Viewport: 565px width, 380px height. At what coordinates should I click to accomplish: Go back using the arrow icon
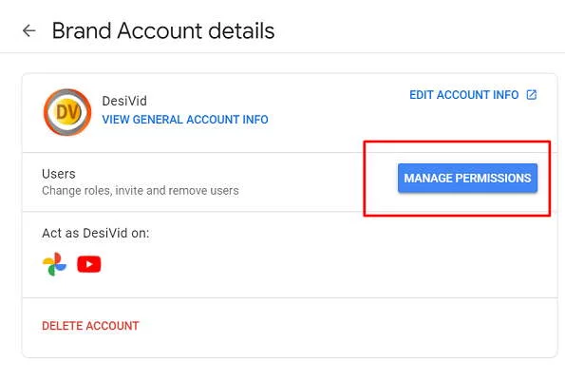coord(28,30)
